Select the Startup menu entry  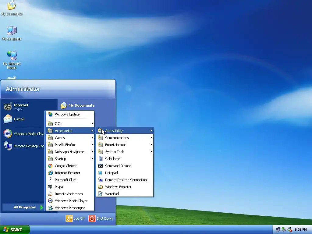point(70,158)
